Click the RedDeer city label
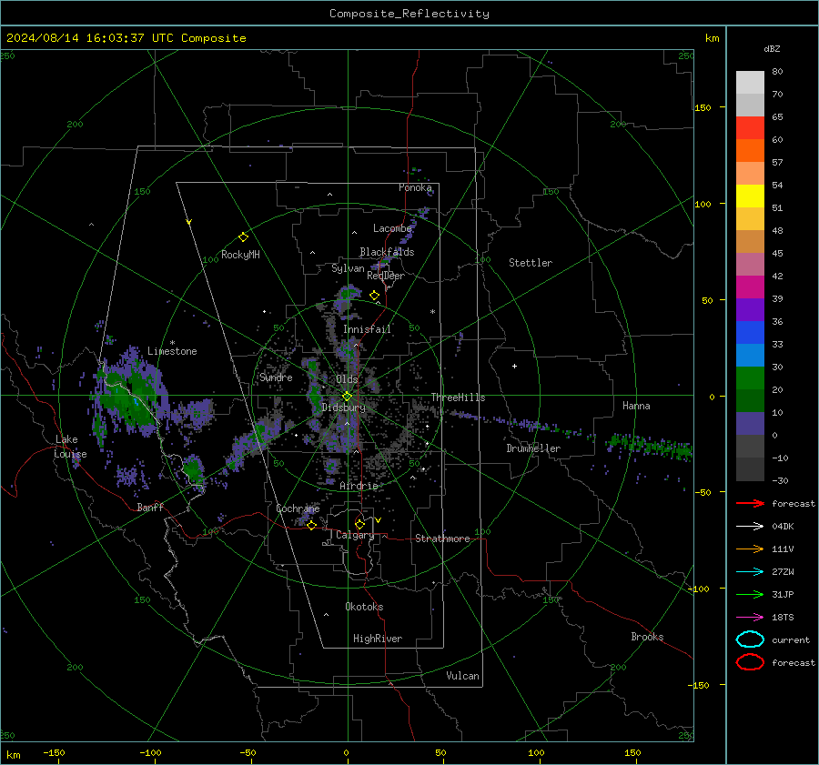The height and width of the screenshot is (765, 819). click(x=386, y=276)
